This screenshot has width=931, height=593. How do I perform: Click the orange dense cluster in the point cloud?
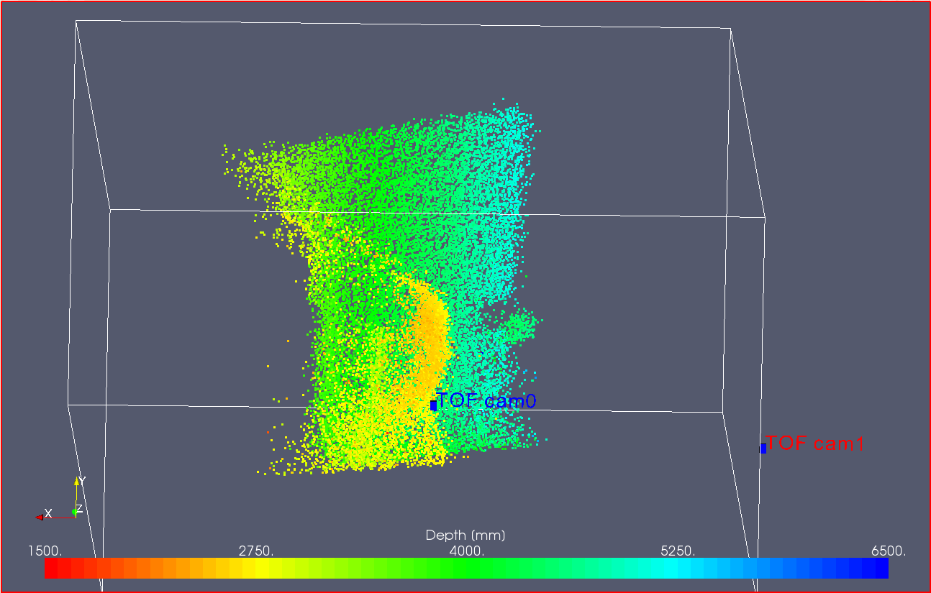(x=430, y=338)
